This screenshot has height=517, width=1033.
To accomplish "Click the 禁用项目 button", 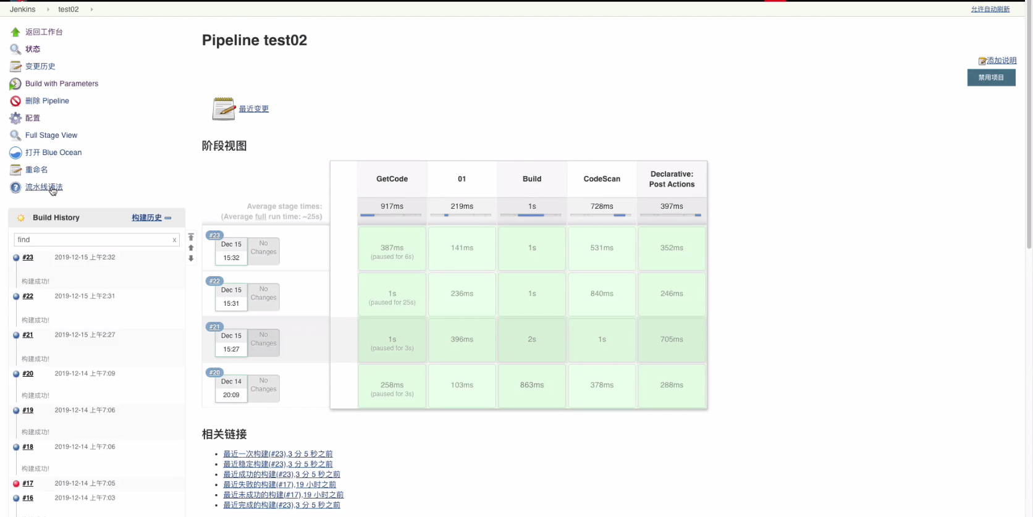I will [x=991, y=78].
